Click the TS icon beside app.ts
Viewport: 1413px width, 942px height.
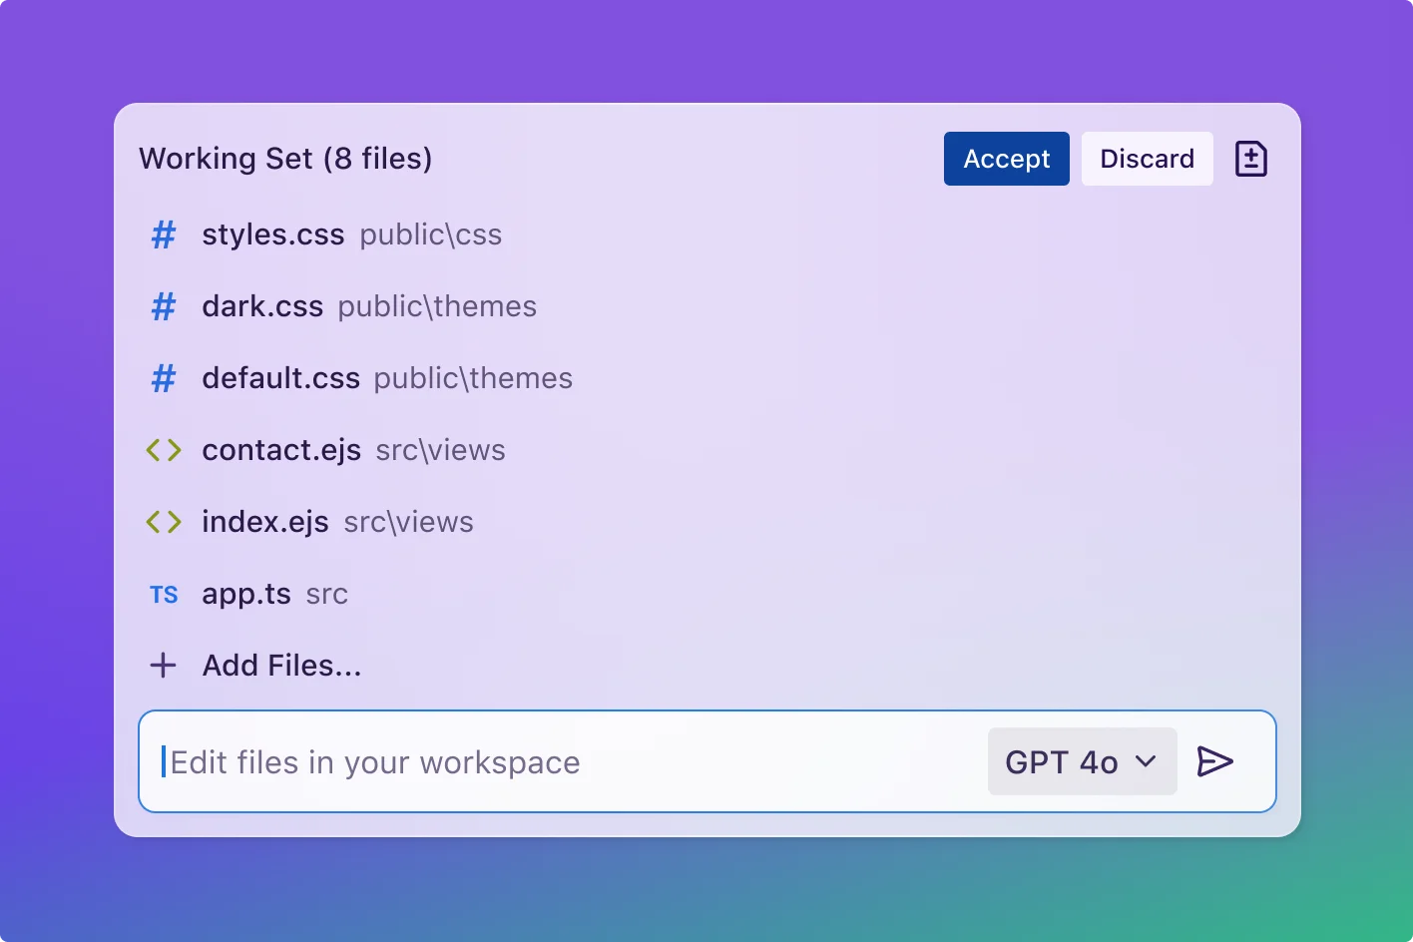pyautogui.click(x=163, y=594)
